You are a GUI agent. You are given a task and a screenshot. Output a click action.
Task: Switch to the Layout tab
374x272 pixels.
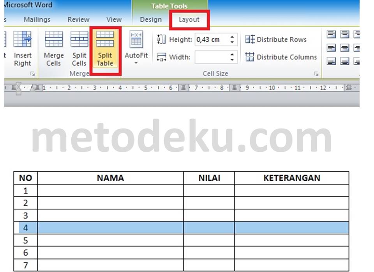tap(189, 19)
